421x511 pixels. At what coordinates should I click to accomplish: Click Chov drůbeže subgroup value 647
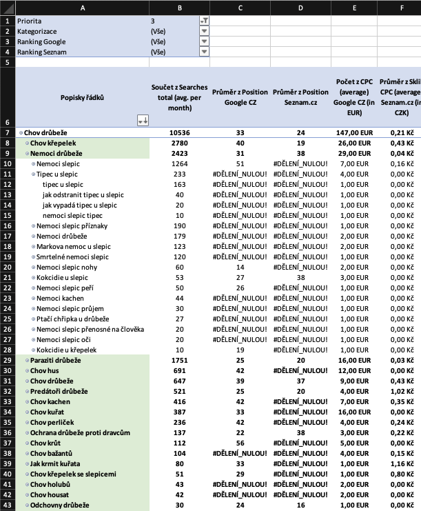(179, 381)
